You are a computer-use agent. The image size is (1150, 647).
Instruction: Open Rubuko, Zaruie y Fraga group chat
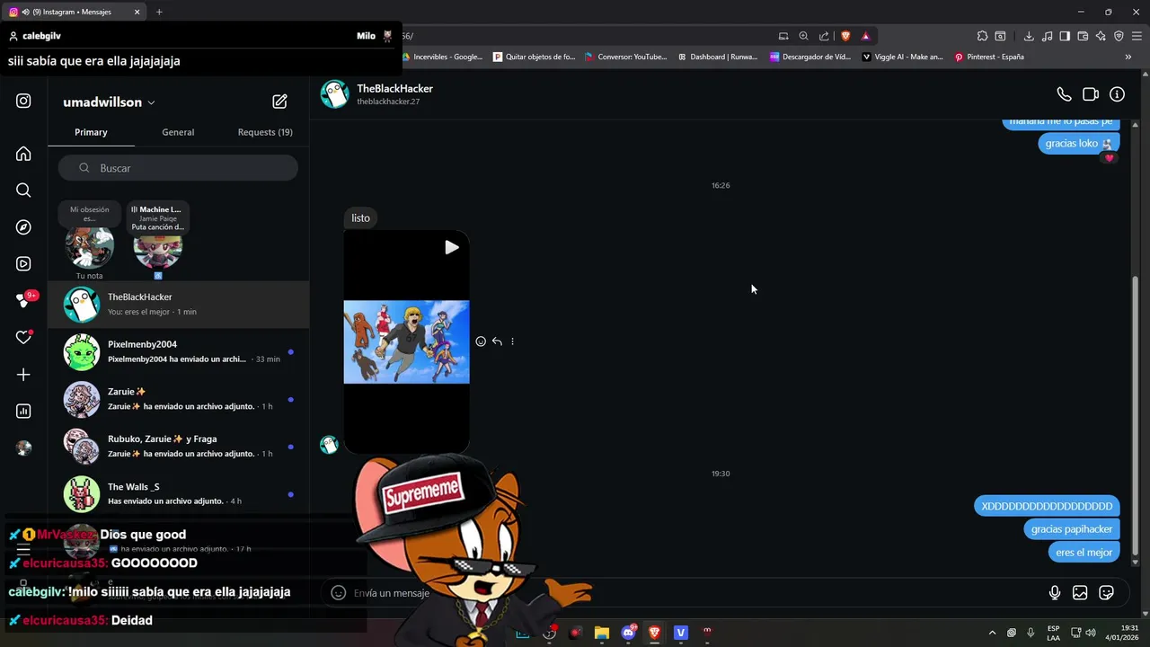(x=178, y=447)
